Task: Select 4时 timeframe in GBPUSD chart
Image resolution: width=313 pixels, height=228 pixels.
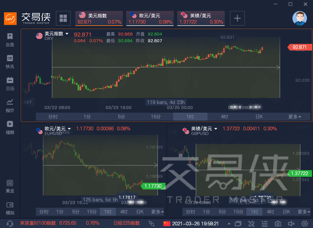Action: 270,212
